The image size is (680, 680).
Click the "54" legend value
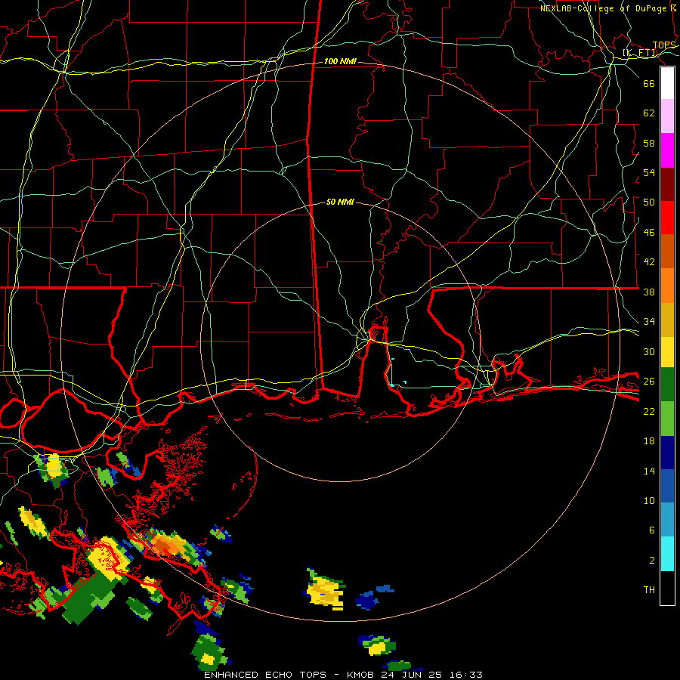pos(649,172)
